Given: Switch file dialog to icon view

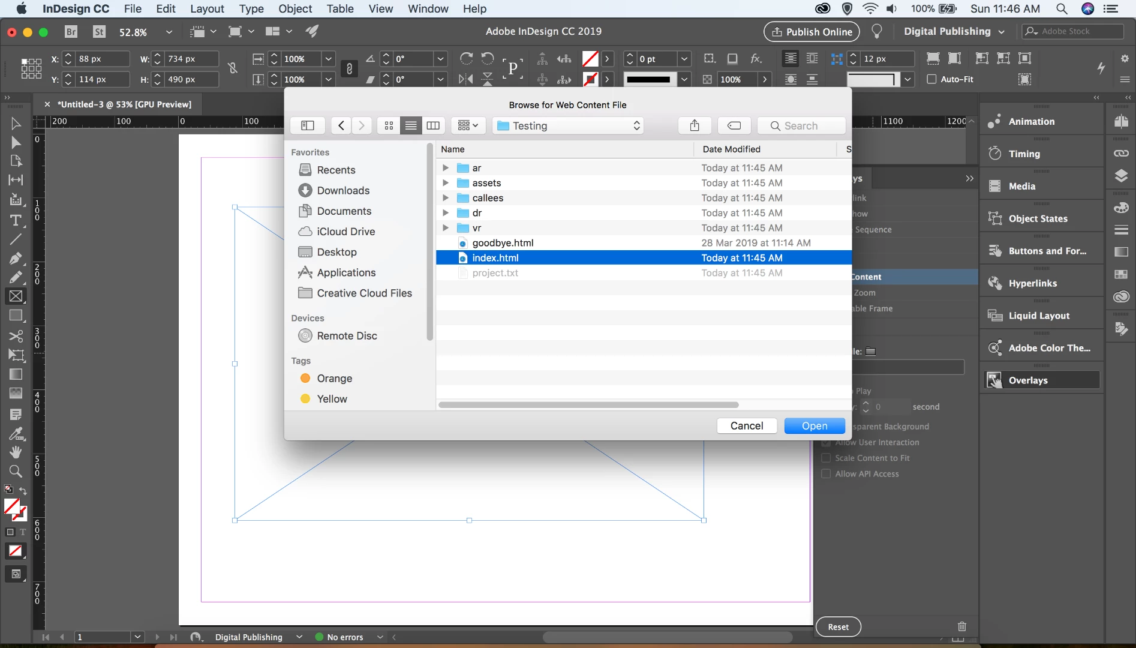Looking at the screenshot, I should point(389,125).
